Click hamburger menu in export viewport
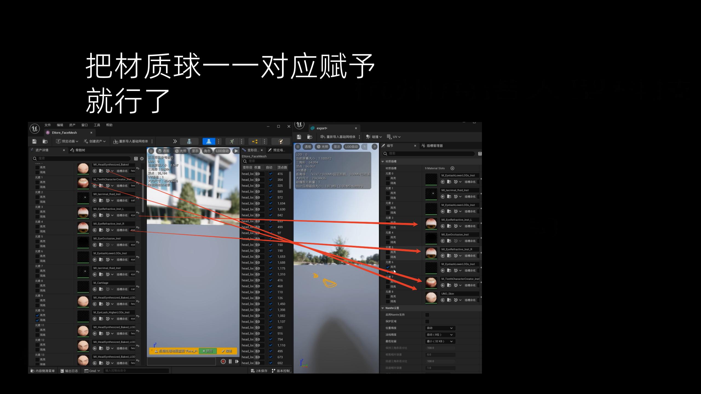This screenshot has width=701, height=394. click(x=298, y=147)
